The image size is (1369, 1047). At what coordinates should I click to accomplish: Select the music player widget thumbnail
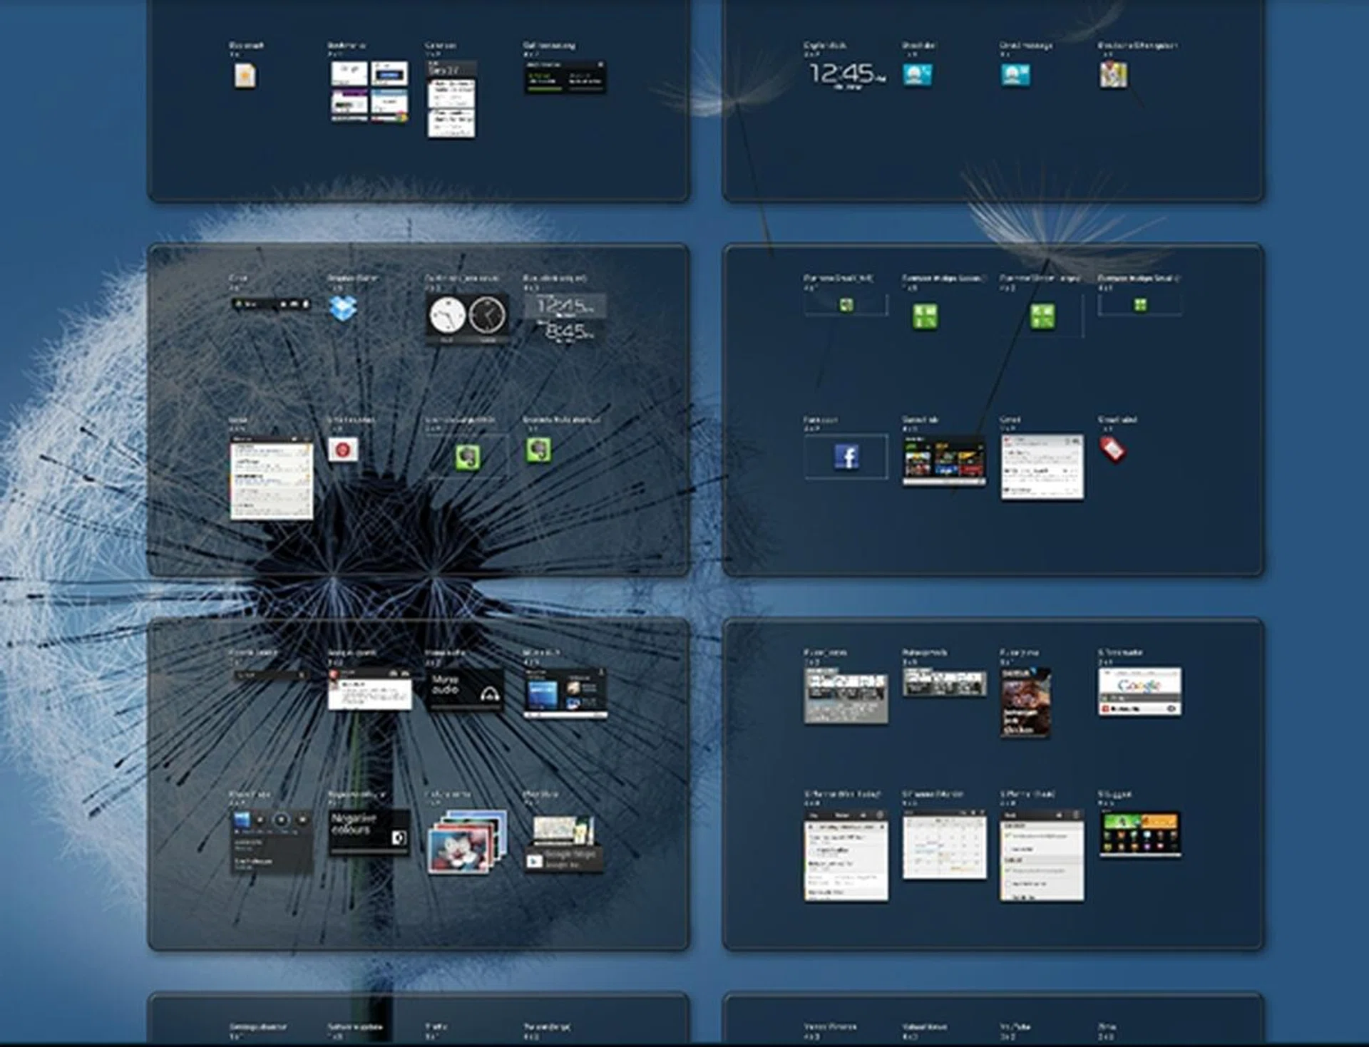click(271, 842)
